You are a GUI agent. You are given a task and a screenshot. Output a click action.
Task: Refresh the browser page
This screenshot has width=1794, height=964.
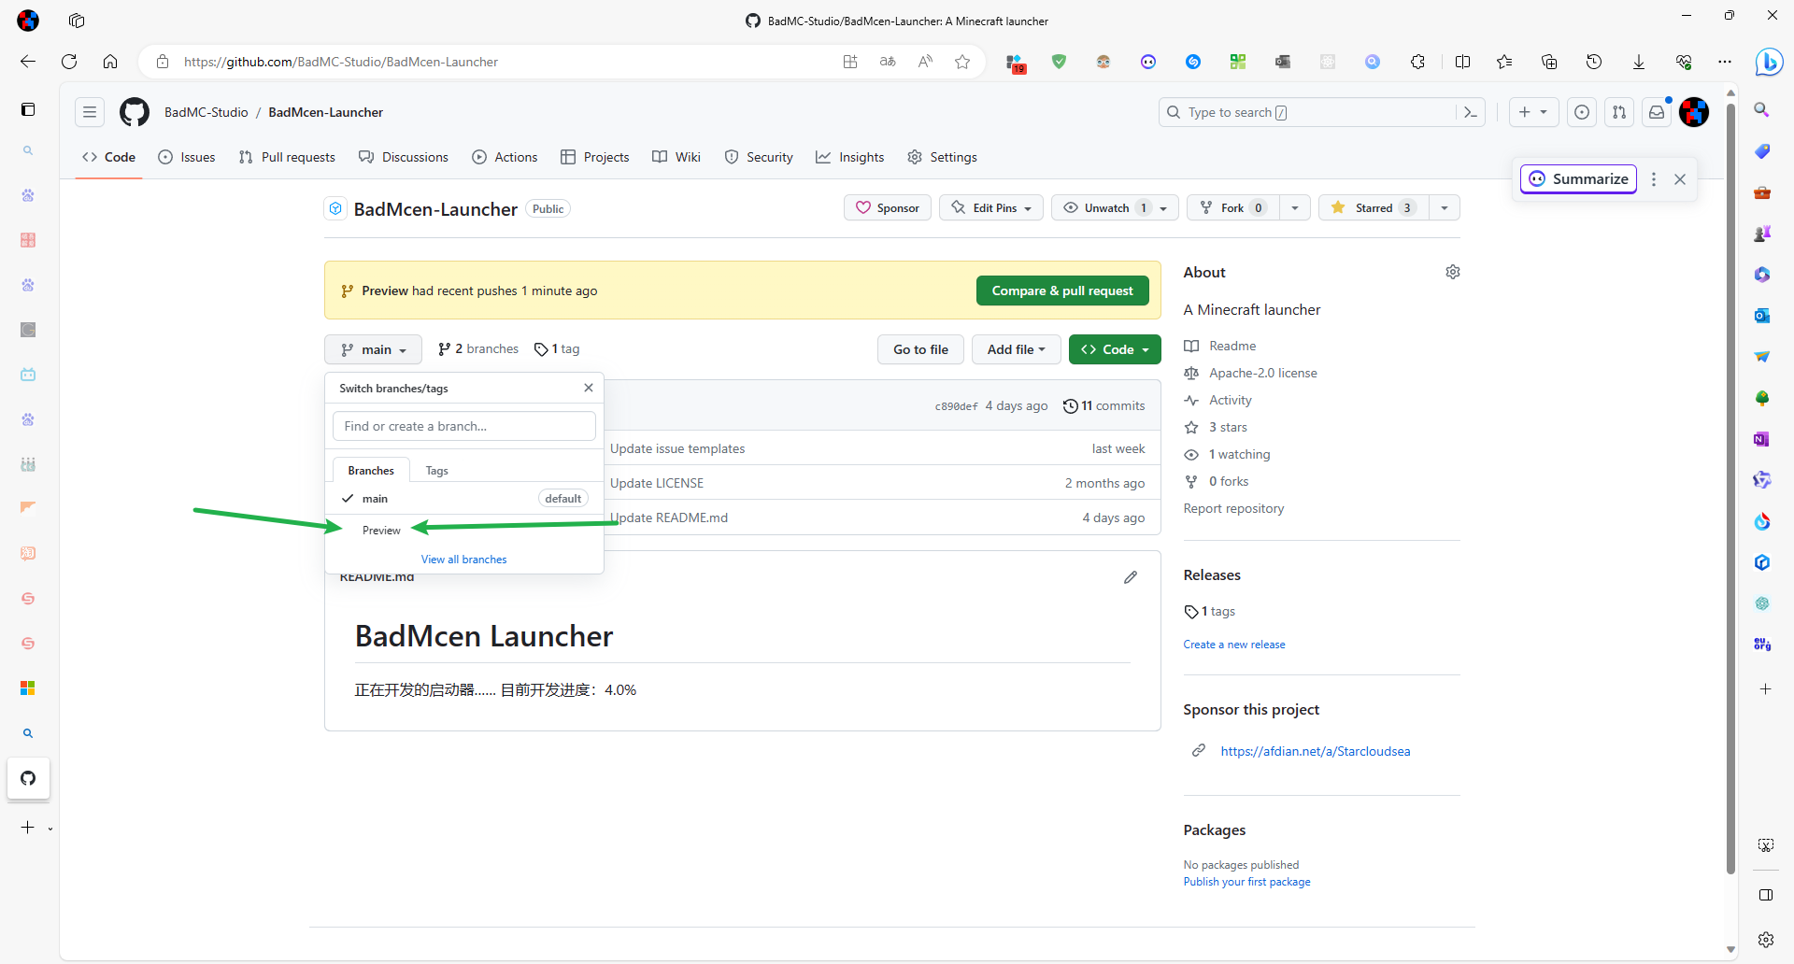click(x=69, y=62)
